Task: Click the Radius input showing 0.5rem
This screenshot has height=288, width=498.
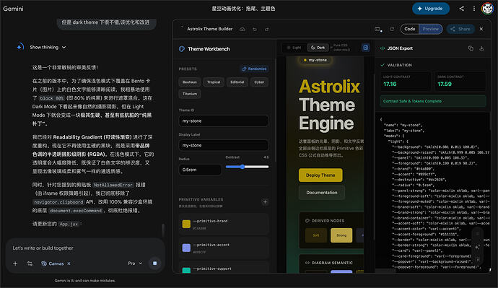Action: pyautogui.click(x=200, y=170)
